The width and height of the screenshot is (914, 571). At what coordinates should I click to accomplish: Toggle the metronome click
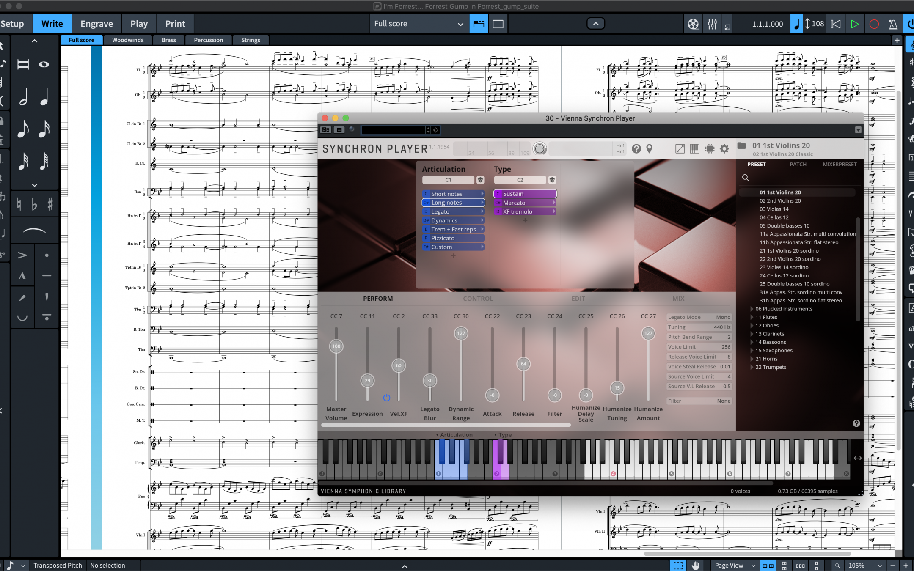pyautogui.click(x=893, y=24)
